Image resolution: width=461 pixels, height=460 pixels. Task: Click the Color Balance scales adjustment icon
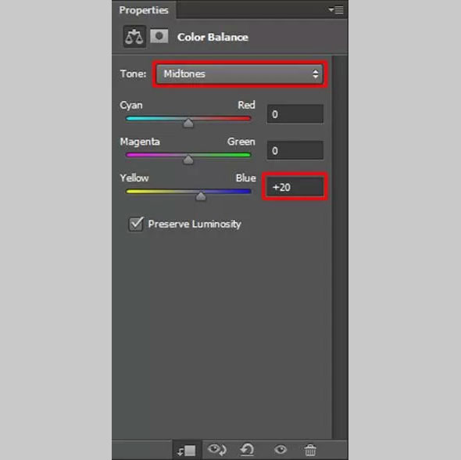click(134, 37)
